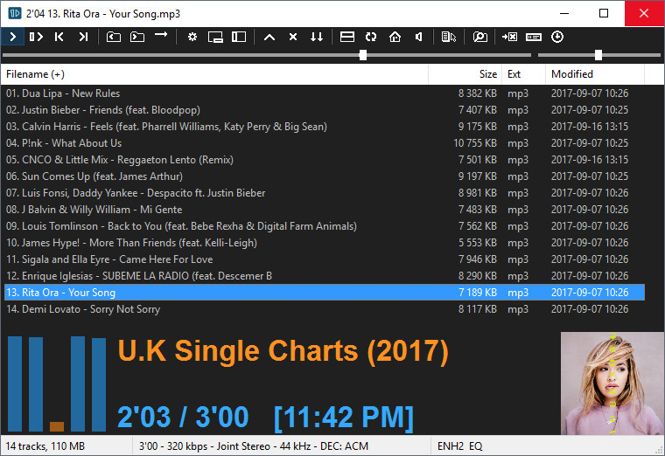Viewport: 665px width, 456px height.
Task: Click the speaker mute icon
Action: [x=419, y=37]
